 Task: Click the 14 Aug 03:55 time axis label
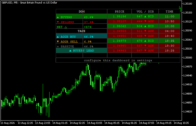pyautogui.click(x=95, y=123)
